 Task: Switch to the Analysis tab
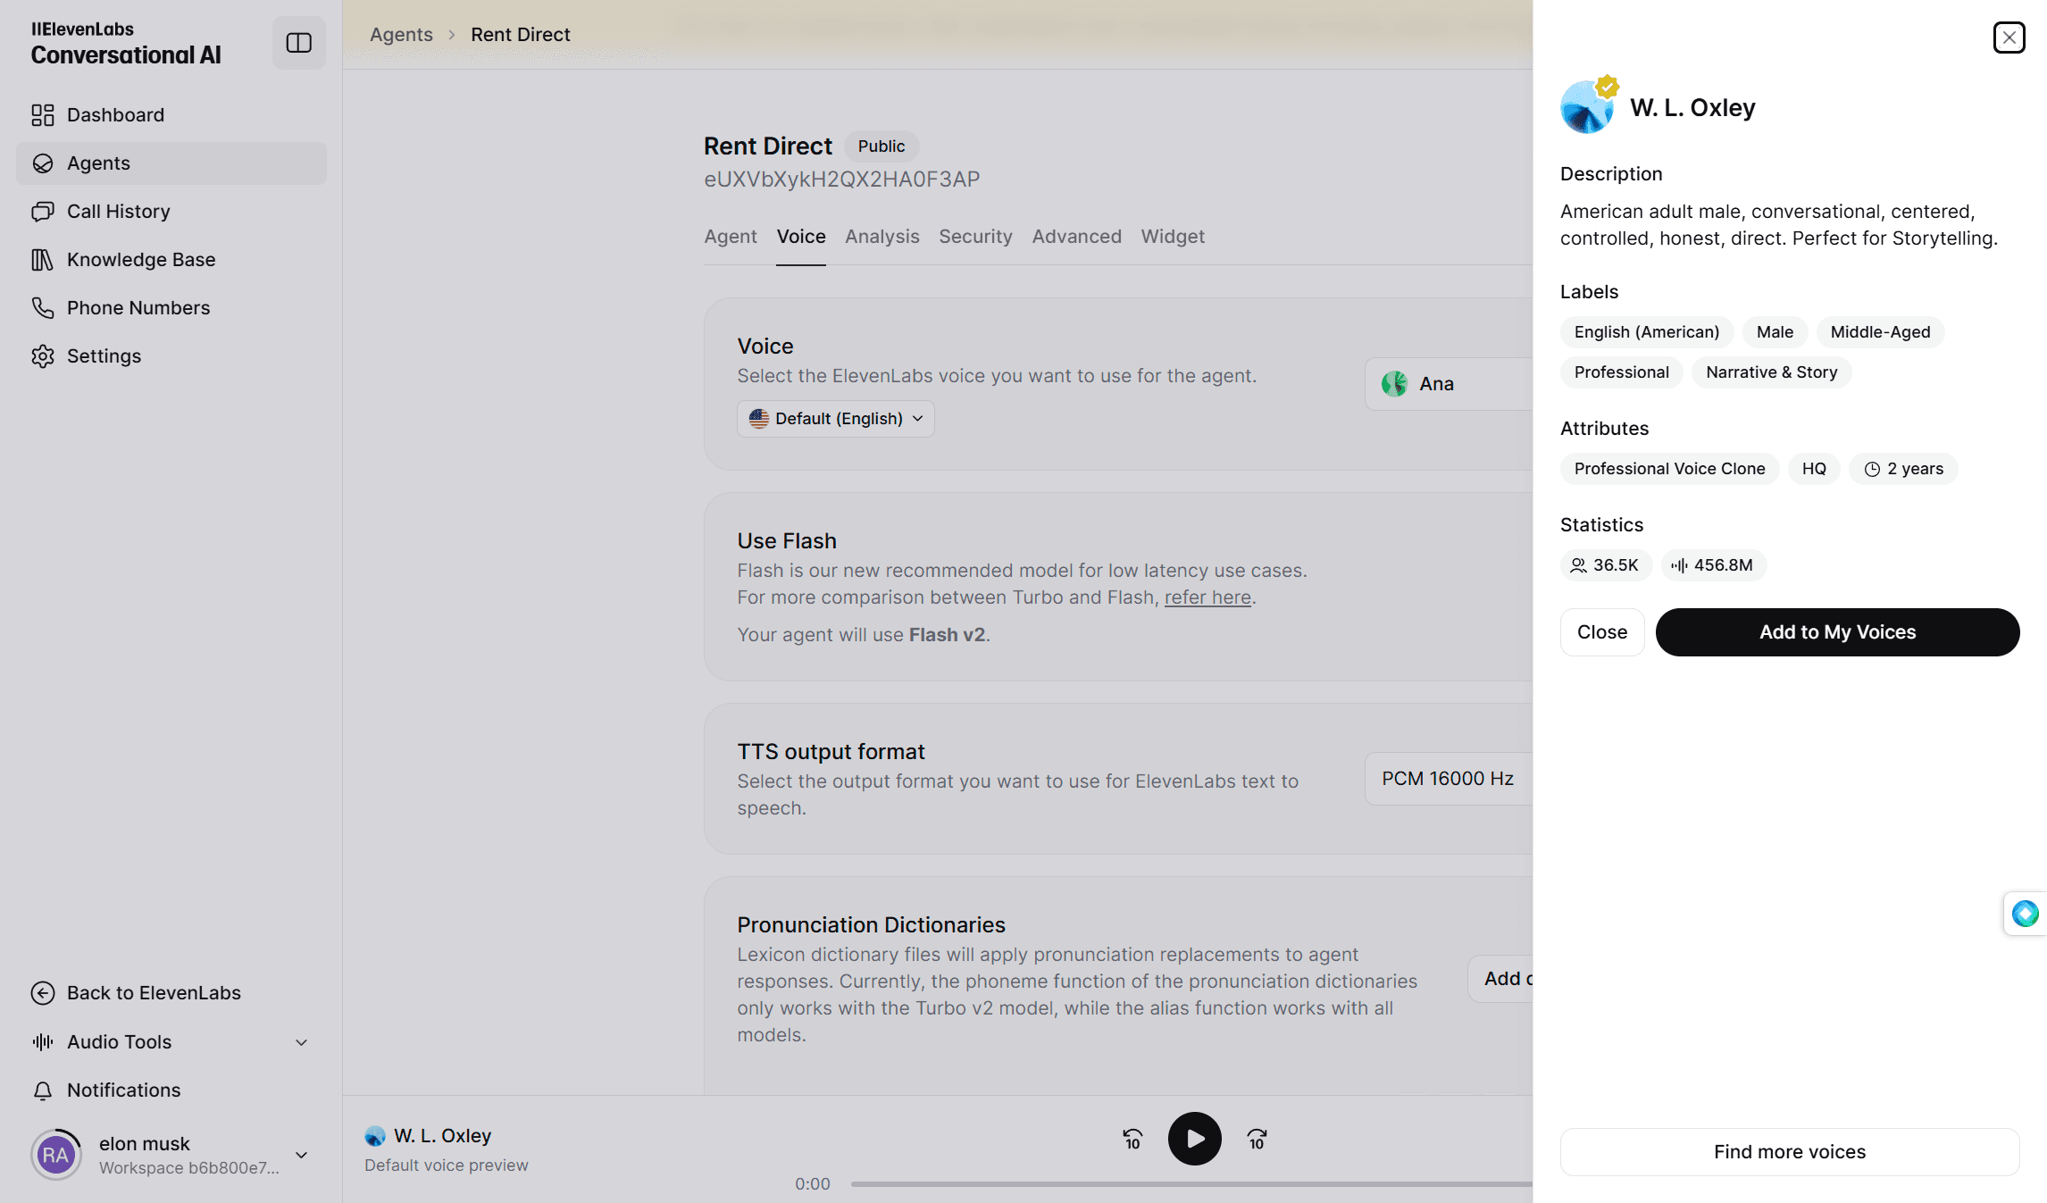coord(882,237)
